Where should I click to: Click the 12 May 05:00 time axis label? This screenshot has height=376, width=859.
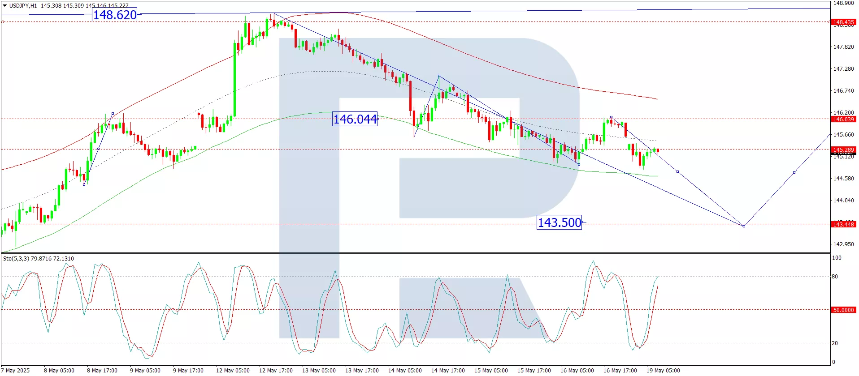coord(233,370)
